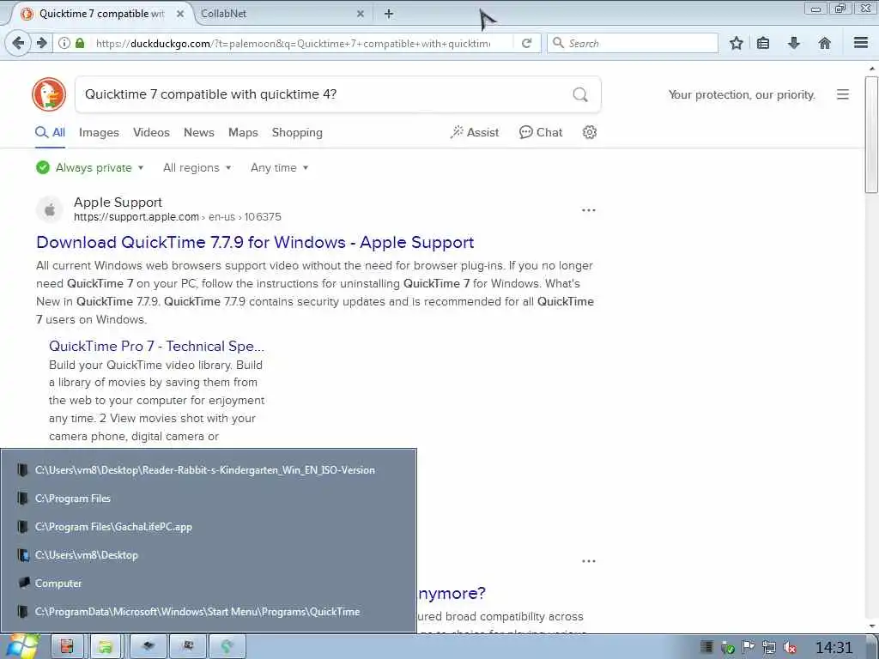This screenshot has height=659, width=879.
Task: Open the downloads arrow icon
Action: [x=794, y=43]
